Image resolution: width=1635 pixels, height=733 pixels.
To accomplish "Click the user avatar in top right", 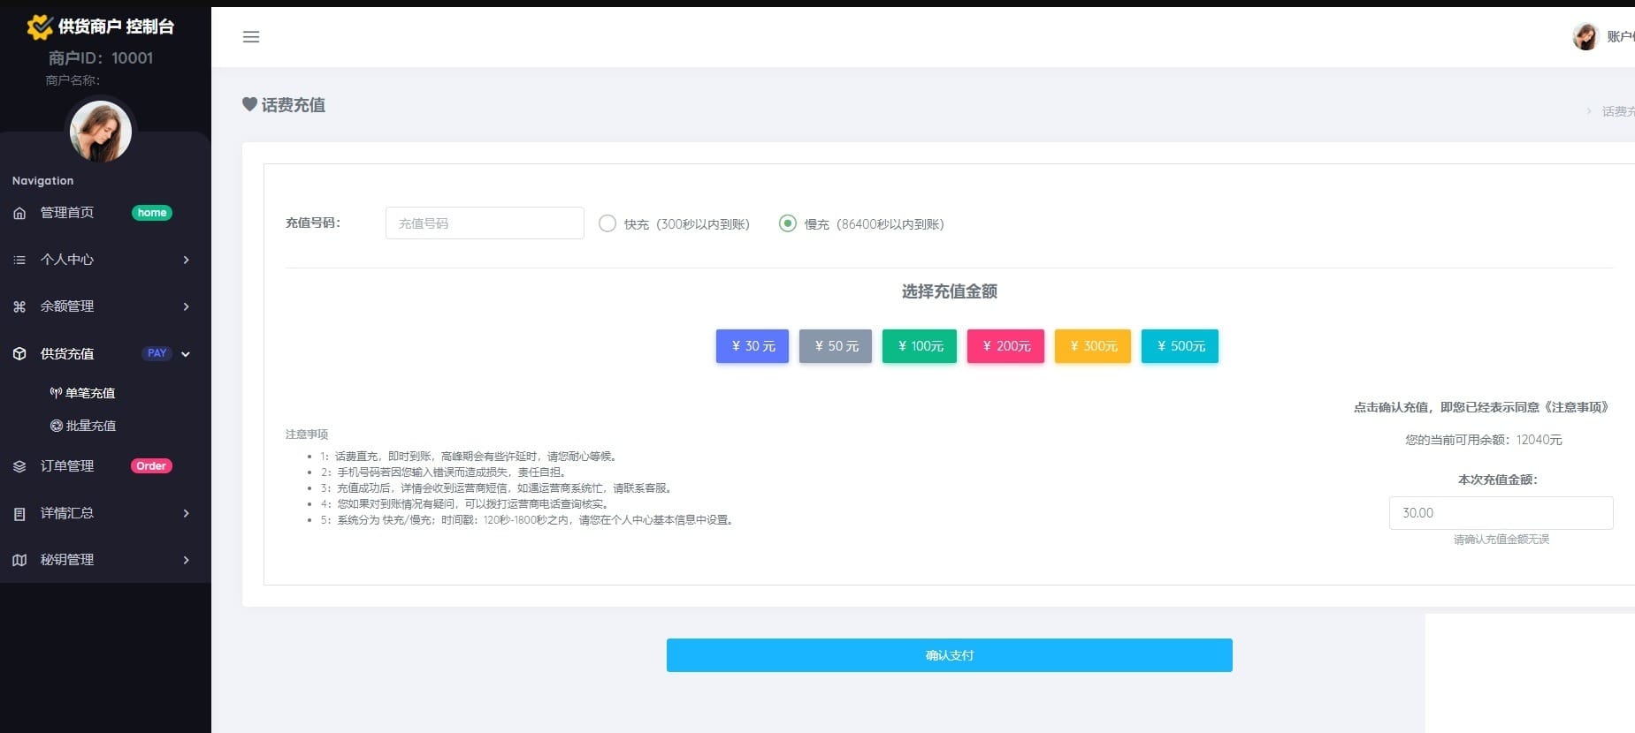I will pyautogui.click(x=1585, y=36).
